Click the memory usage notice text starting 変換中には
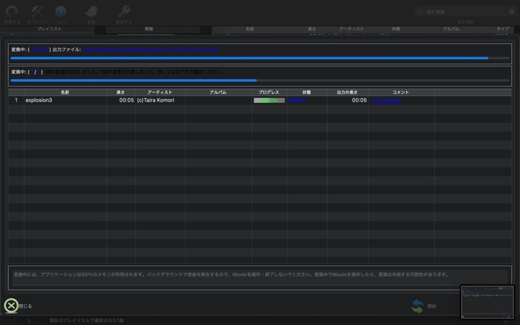 [x=231, y=275]
